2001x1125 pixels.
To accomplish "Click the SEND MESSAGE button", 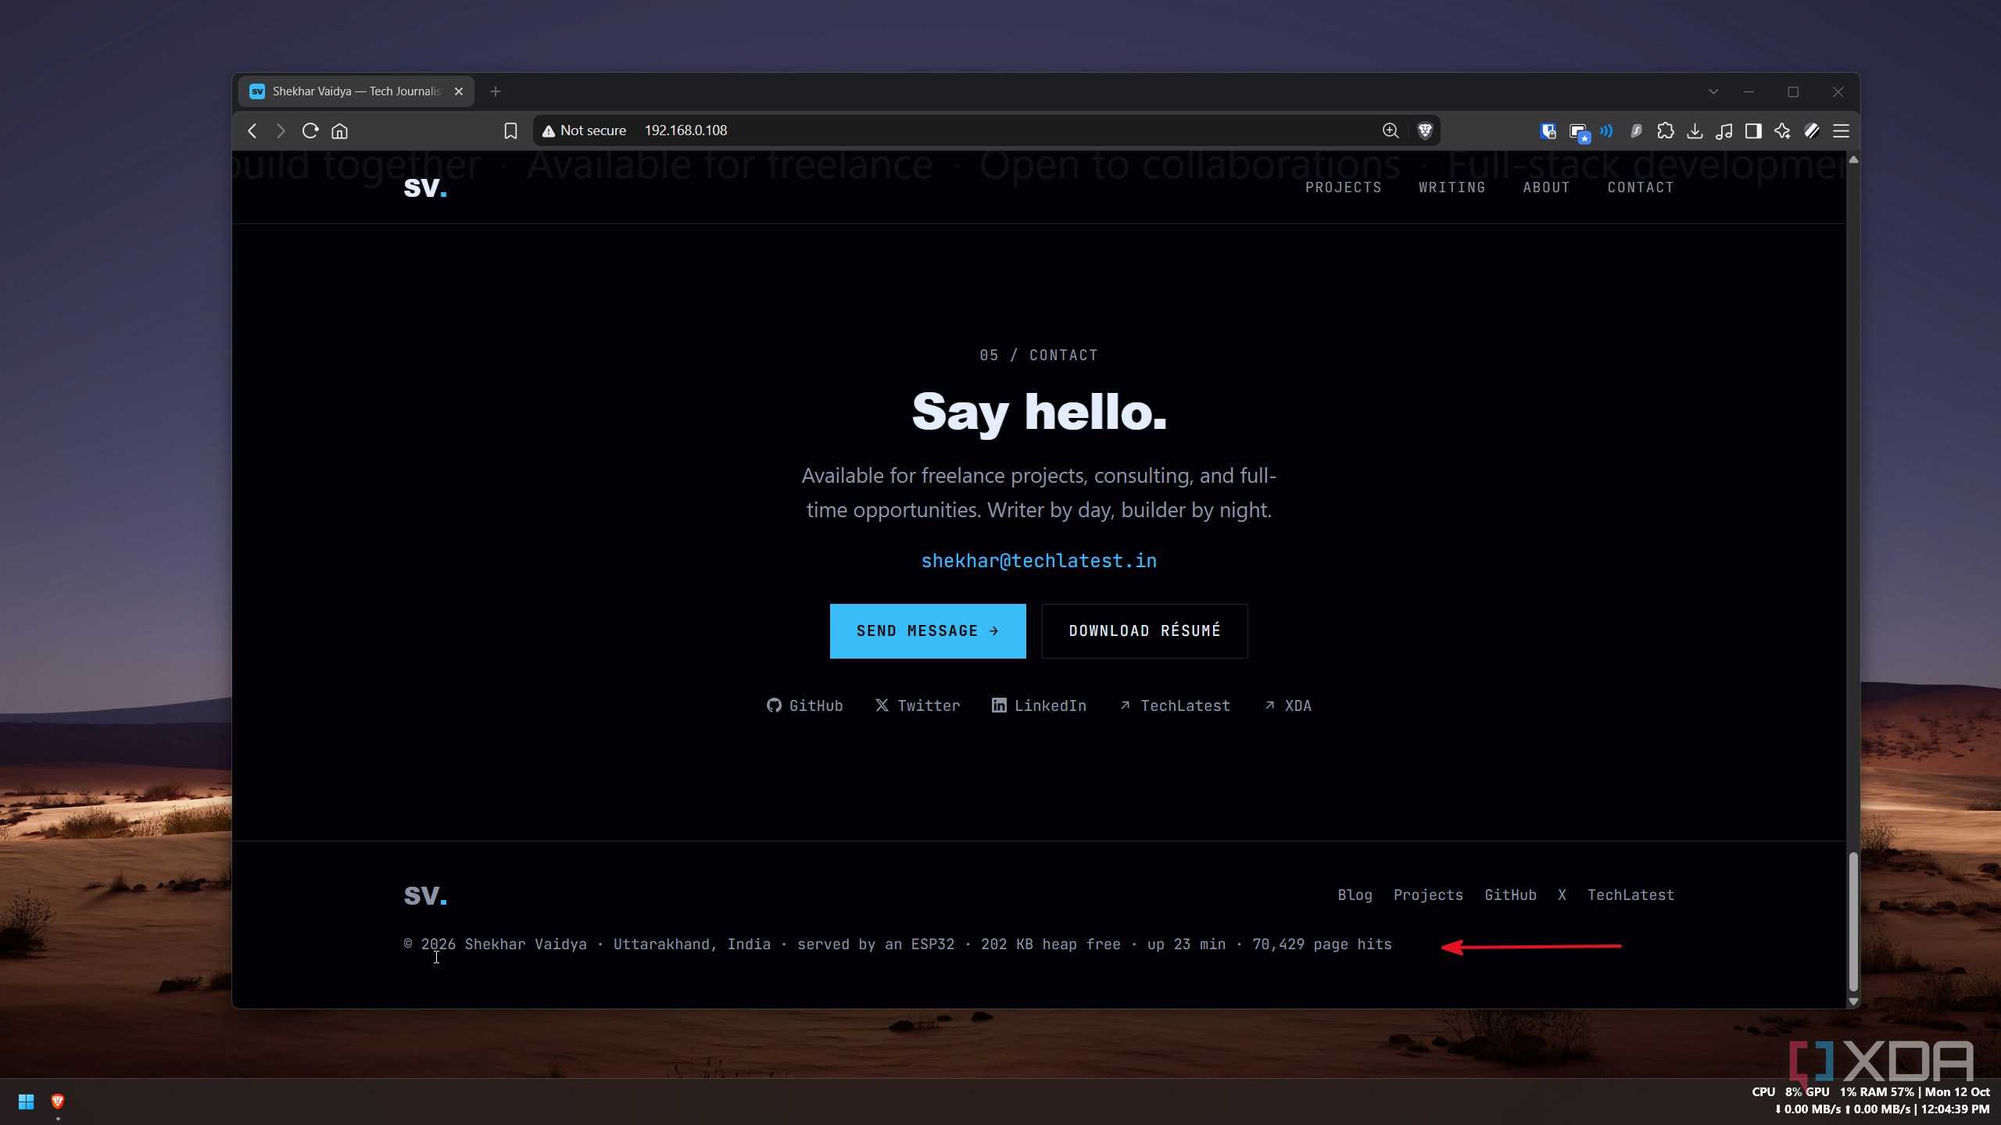I will pyautogui.click(x=928, y=631).
